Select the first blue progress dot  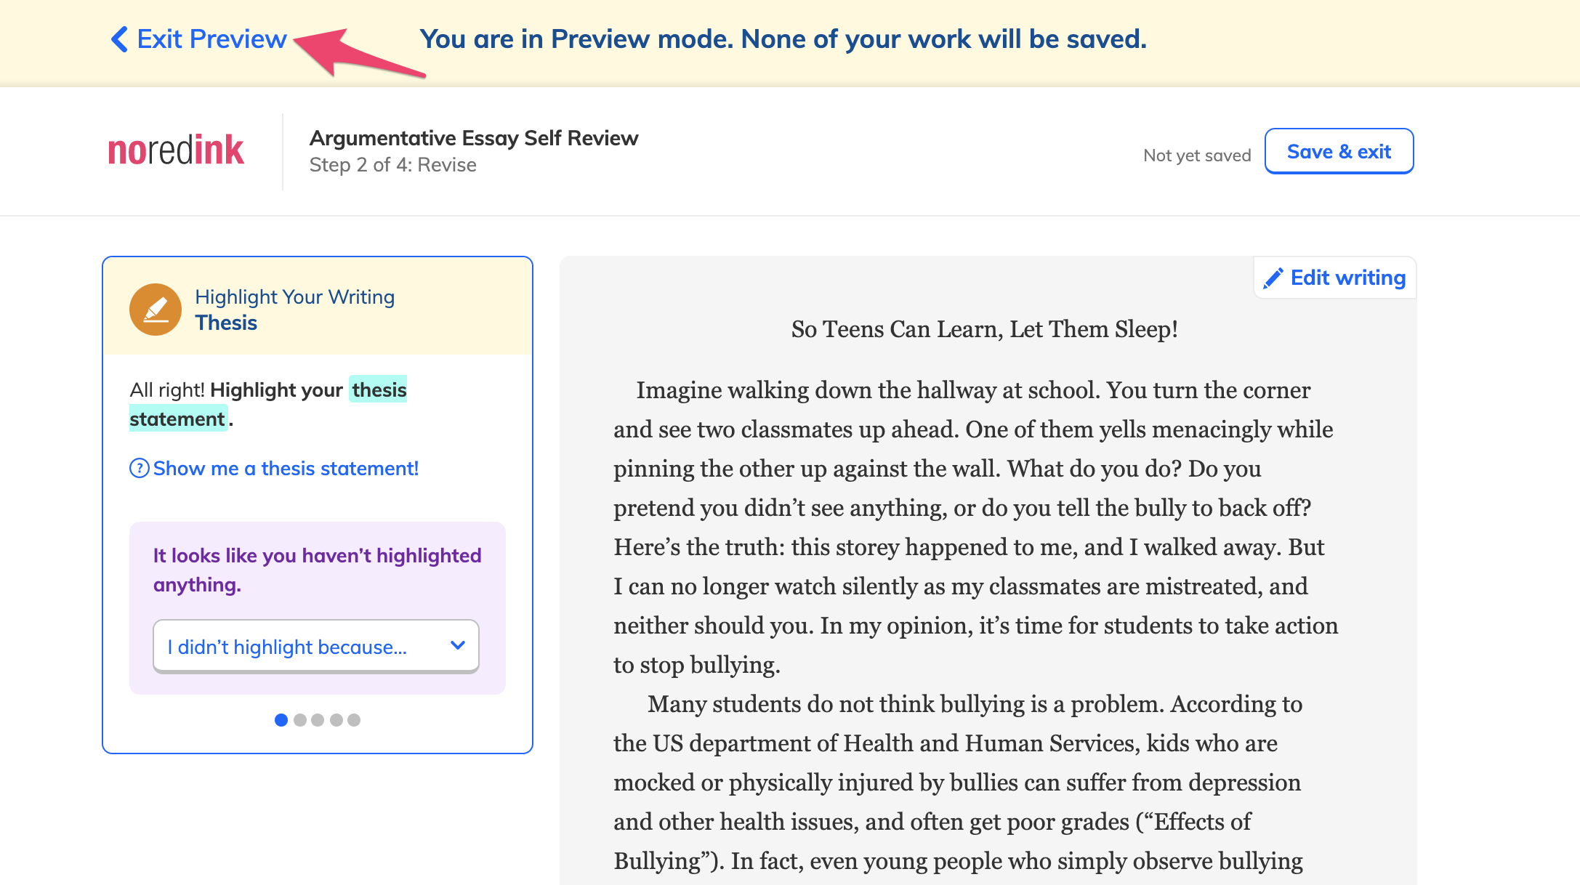[281, 720]
